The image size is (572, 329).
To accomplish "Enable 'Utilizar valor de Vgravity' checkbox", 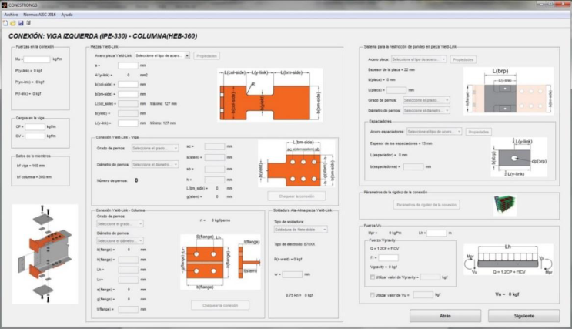I will click(x=373, y=277).
